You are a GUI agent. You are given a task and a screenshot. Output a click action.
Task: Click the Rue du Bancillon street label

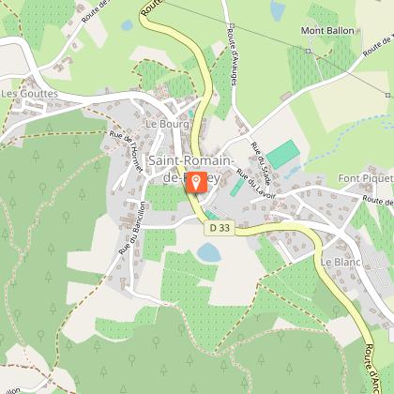click(132, 228)
